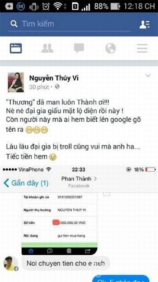Tap the public globe privacy icon
158x282 pixels.
(x=57, y=87)
